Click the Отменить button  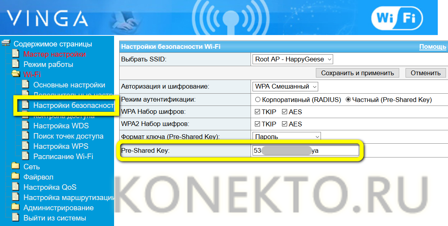426,73
